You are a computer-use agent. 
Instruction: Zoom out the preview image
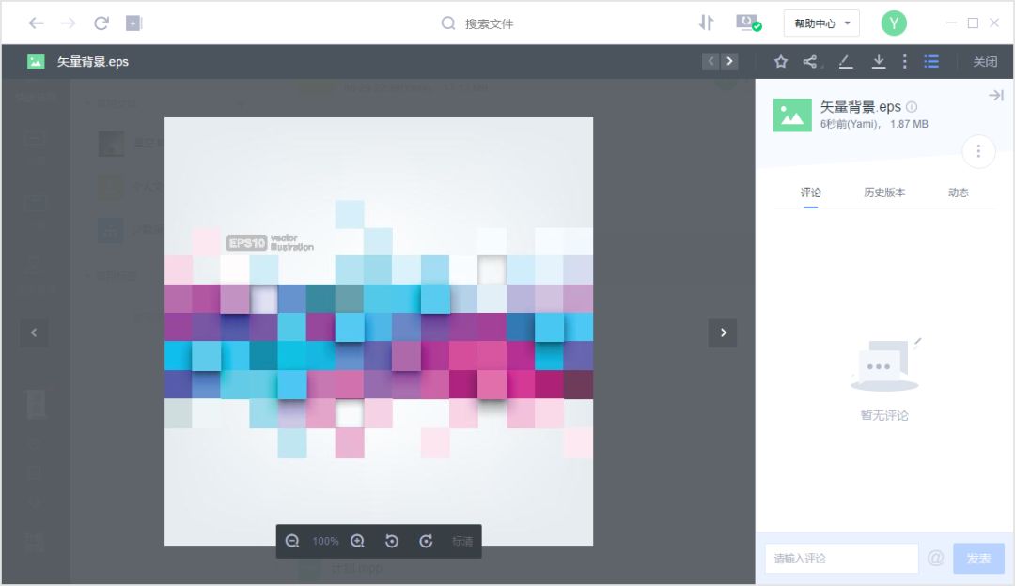pos(292,541)
